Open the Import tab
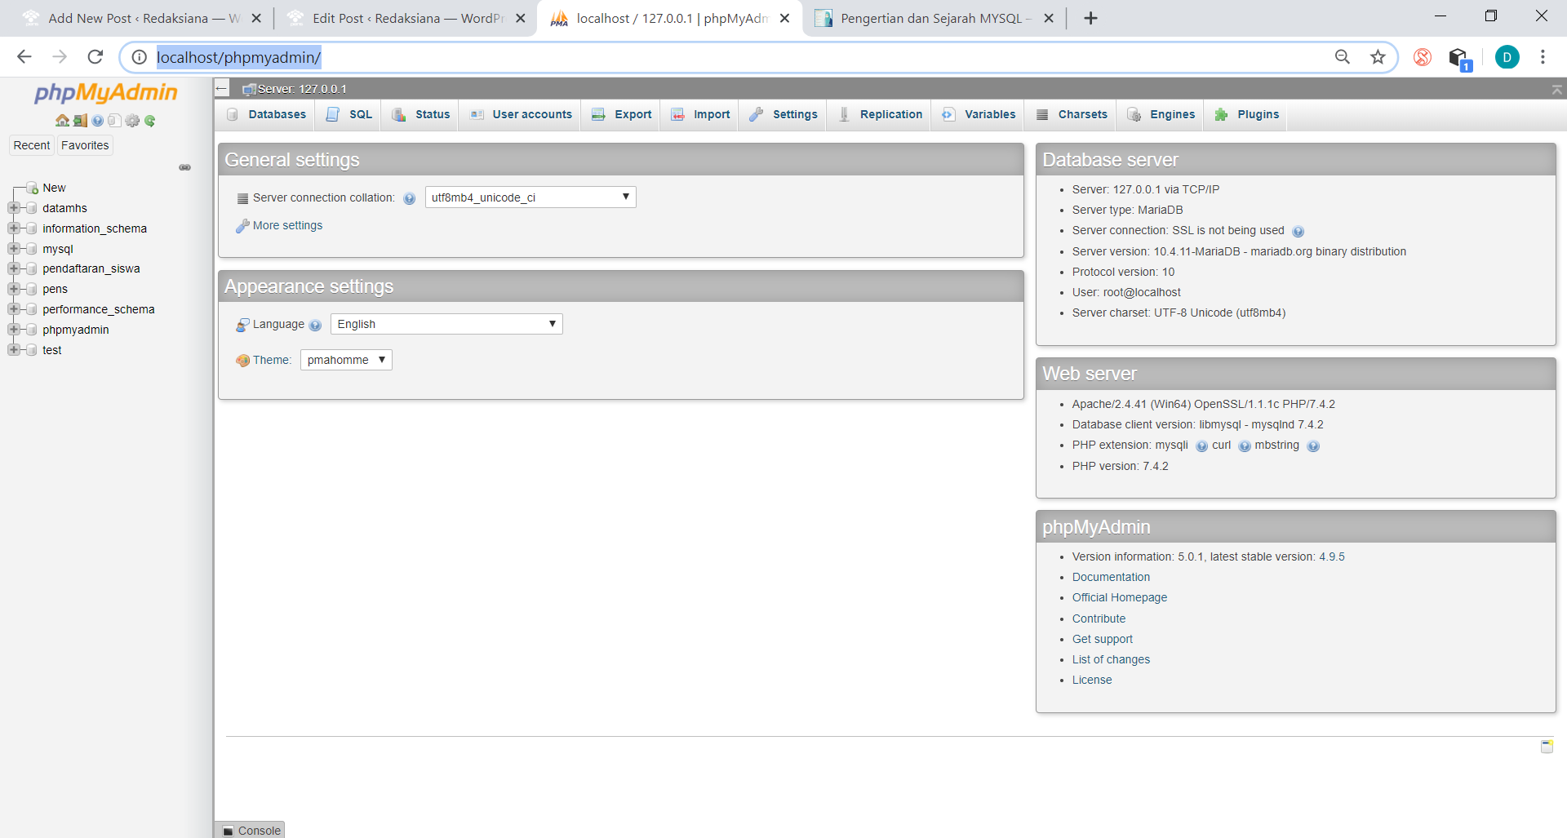Image resolution: width=1567 pixels, height=838 pixels. point(700,114)
